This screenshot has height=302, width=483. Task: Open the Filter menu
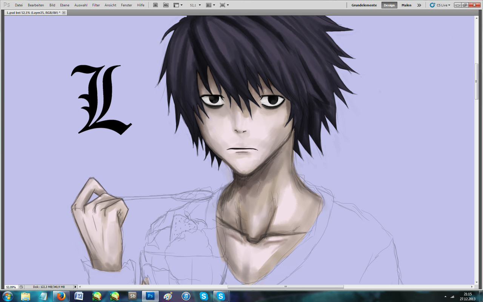(x=96, y=5)
